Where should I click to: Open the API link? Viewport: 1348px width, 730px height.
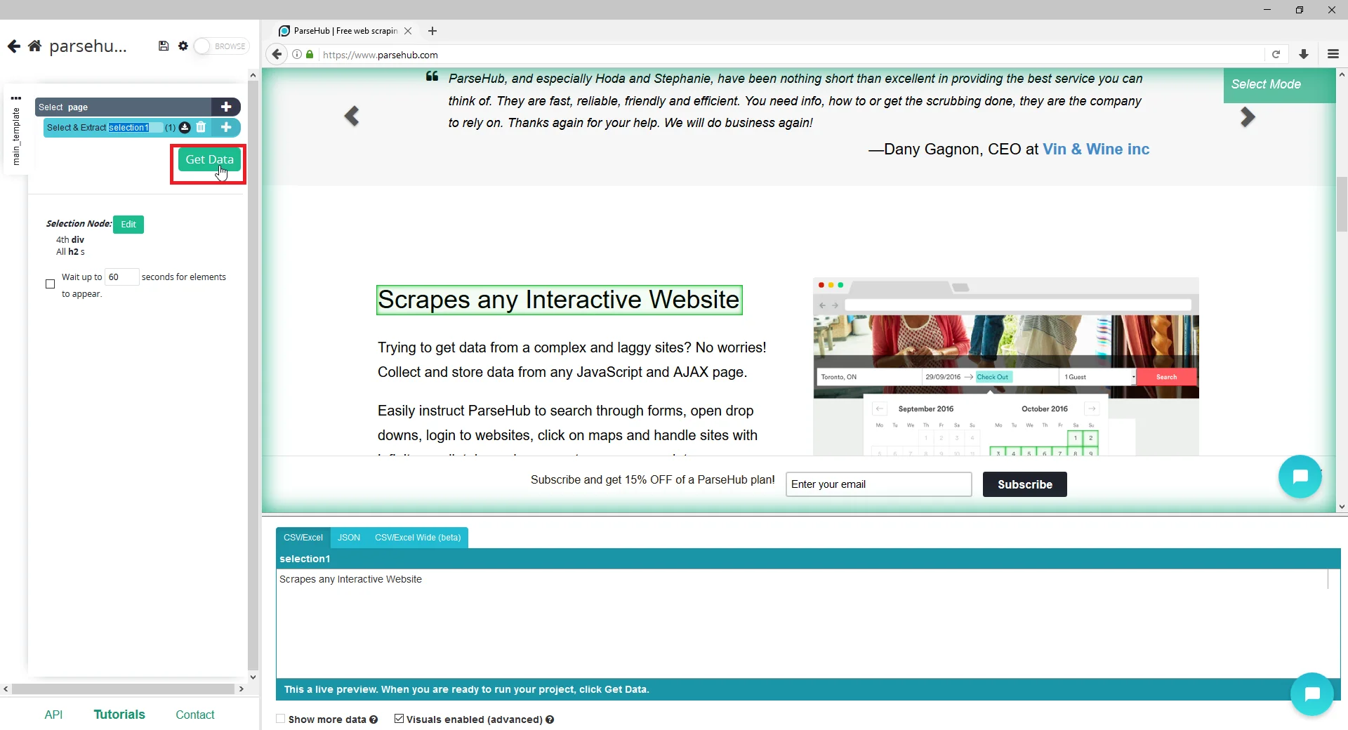(x=53, y=715)
